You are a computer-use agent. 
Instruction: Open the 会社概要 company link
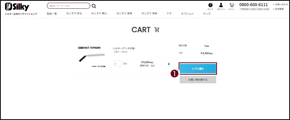(279, 9)
